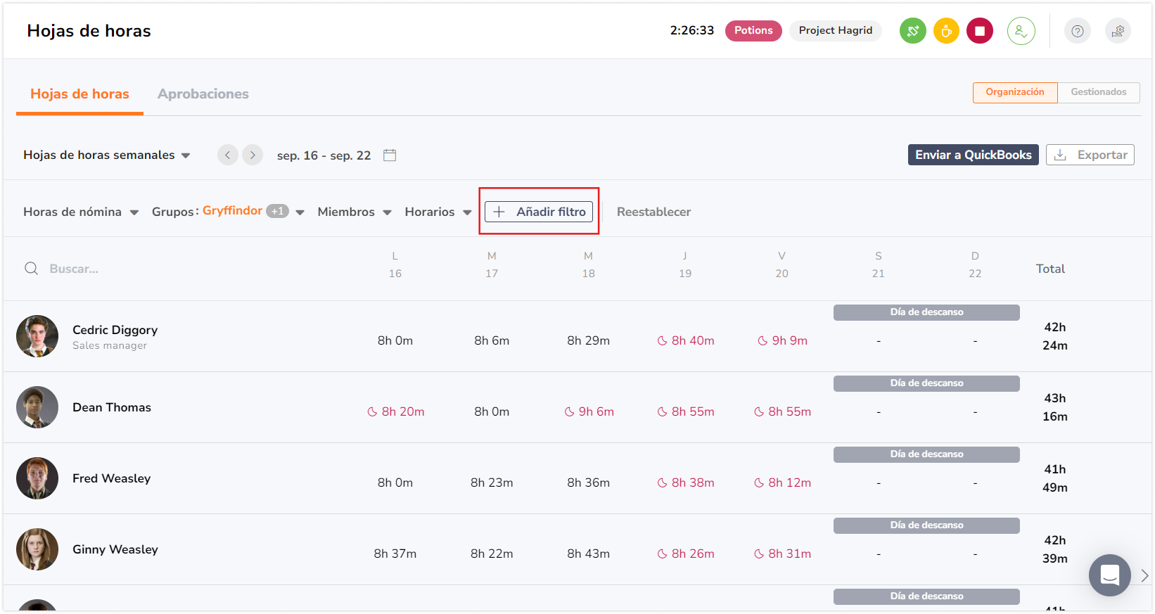The image size is (1155, 614).
Task: Open Fred Weasley's 8h 38m entry
Action: 686,482
